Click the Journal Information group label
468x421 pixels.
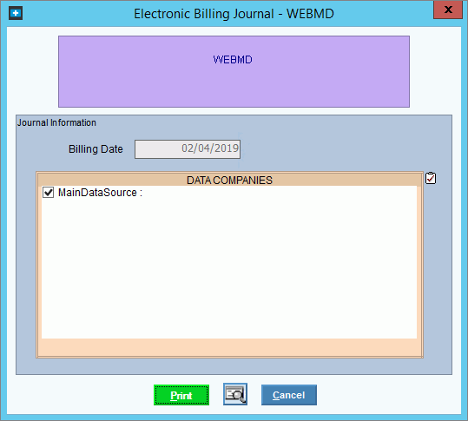tap(56, 122)
